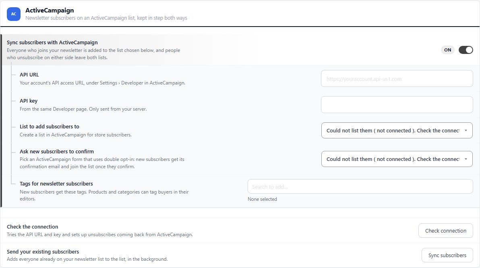Click the Check the connection heading text
The width and height of the screenshot is (480, 268).
[33, 227]
